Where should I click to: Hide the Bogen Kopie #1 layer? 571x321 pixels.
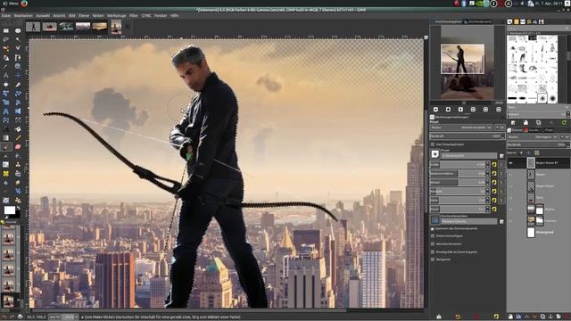(511, 163)
